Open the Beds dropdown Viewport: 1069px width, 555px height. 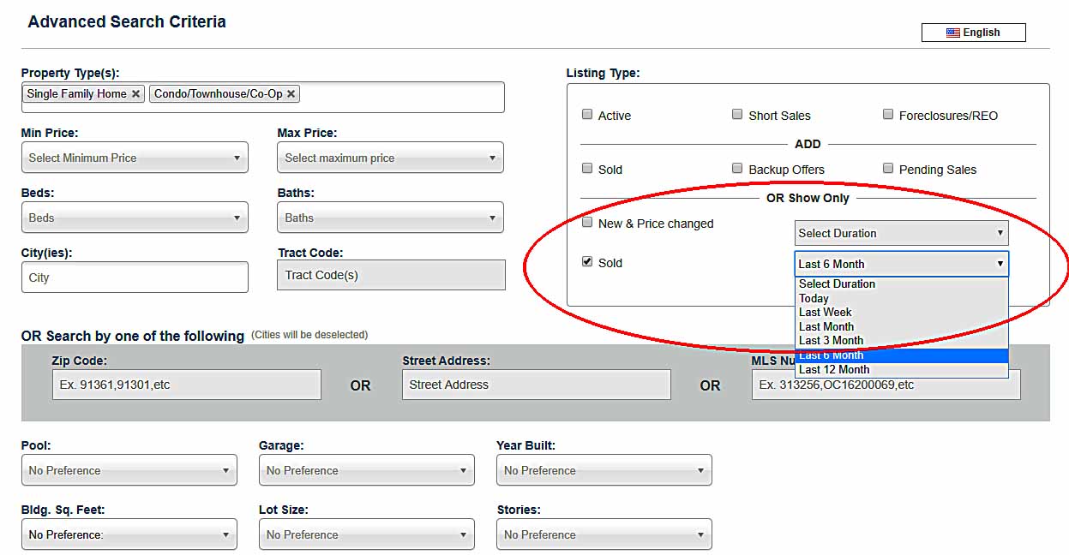[135, 218]
